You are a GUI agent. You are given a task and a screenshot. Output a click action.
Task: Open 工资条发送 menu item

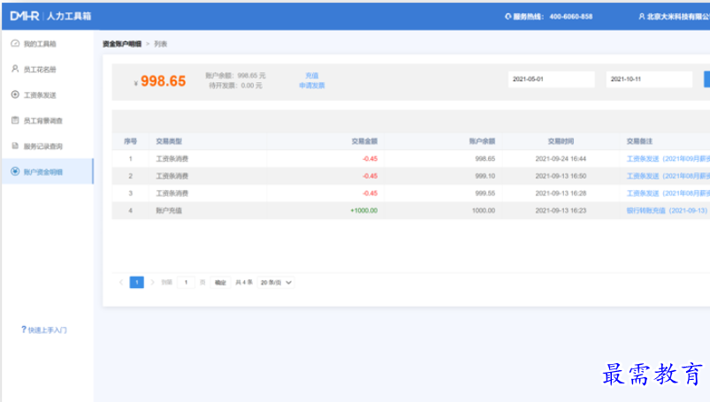coord(41,95)
